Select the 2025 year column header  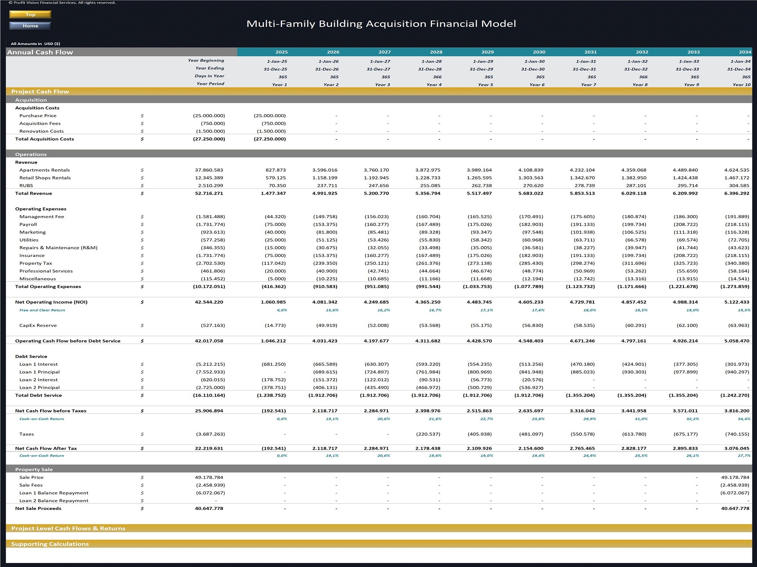click(281, 52)
